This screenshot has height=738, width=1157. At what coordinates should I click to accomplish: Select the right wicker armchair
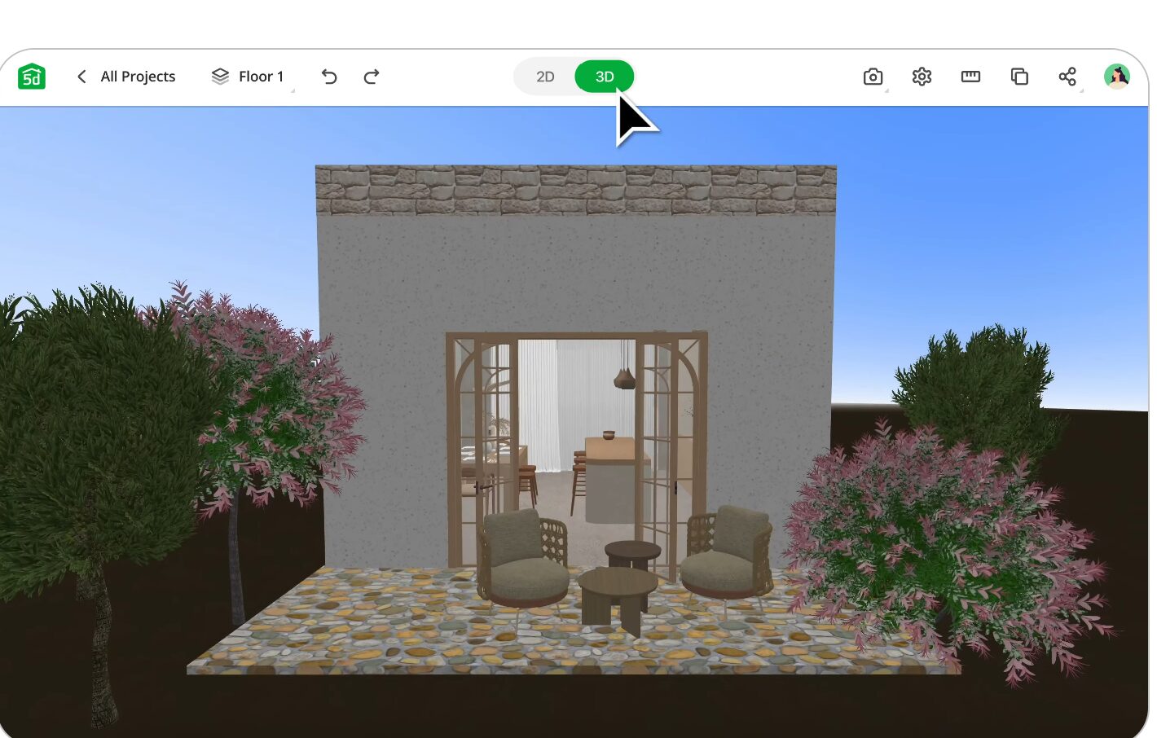[728, 554]
